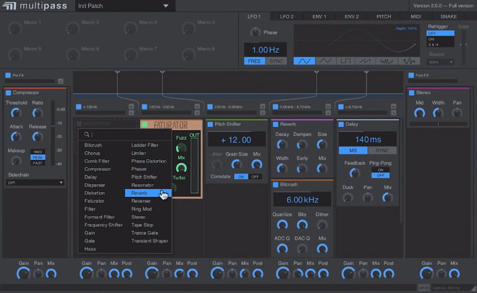Screen dimensions: 477x293
Task: Click the search magnifier icon in effect list
Action: (x=87, y=134)
